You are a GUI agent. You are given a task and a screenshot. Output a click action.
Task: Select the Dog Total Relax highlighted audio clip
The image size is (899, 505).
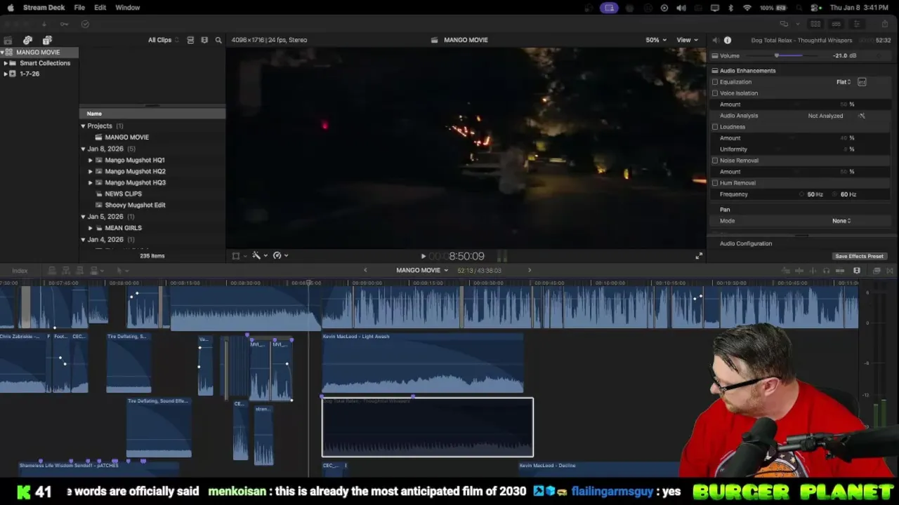click(x=427, y=427)
